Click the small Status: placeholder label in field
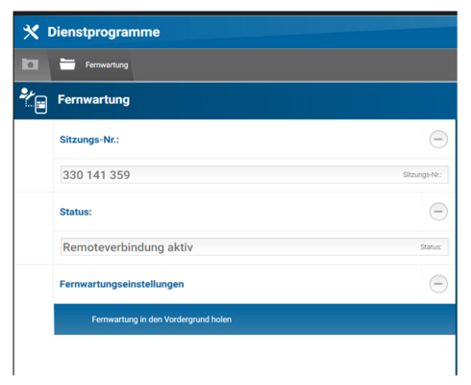 pyautogui.click(x=431, y=247)
